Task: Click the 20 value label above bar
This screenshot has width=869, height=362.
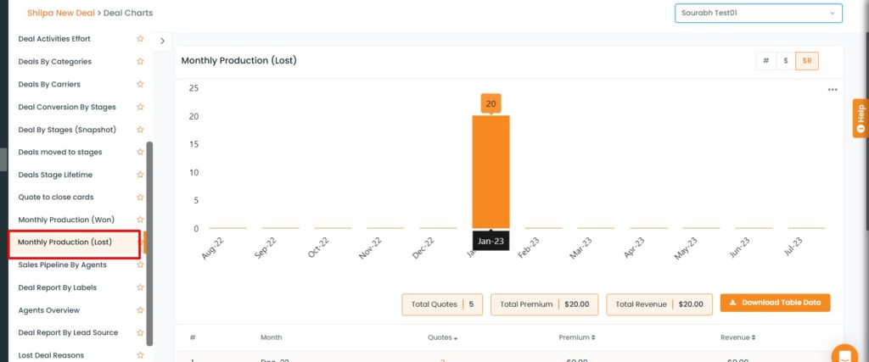Action: pyautogui.click(x=491, y=103)
